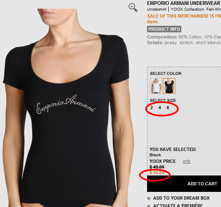This screenshot has height=207, width=221.
Task: Select the white color swatch thumbnail
Action: coord(156,86)
